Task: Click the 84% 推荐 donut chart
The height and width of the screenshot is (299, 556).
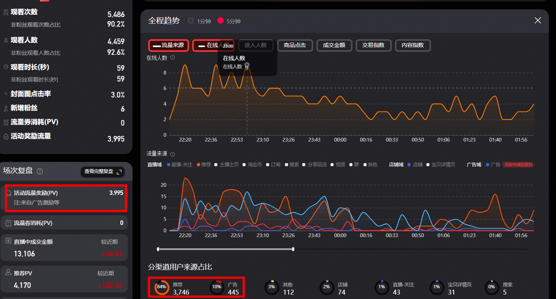Action: 161,287
